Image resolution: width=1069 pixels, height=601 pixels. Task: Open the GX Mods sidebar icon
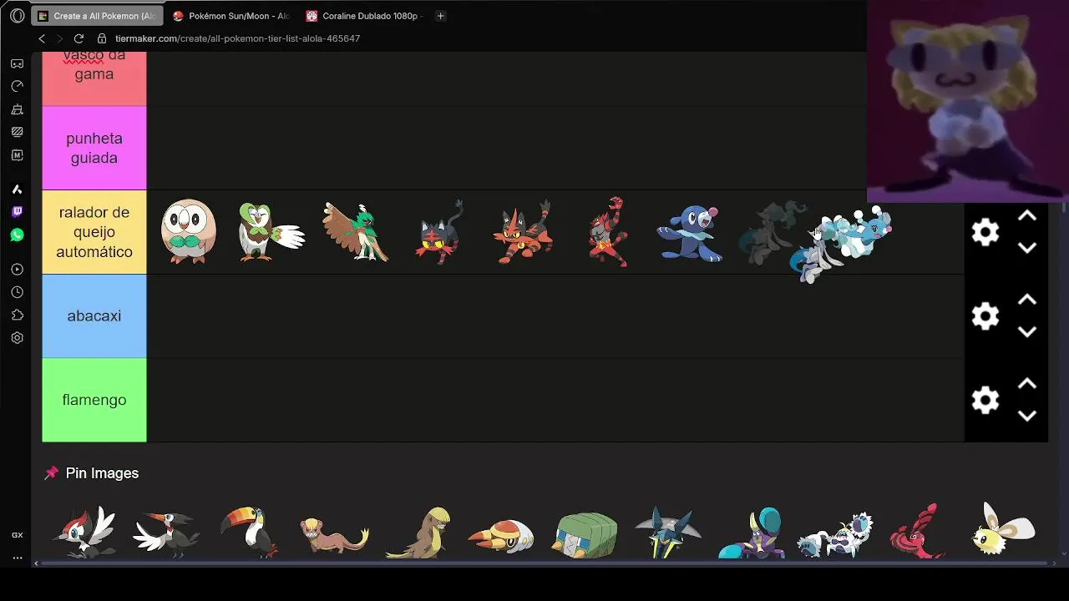tap(17, 132)
